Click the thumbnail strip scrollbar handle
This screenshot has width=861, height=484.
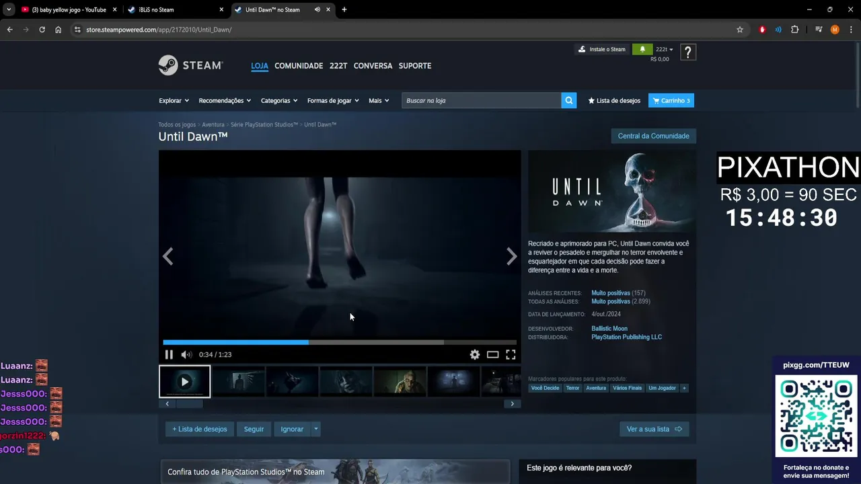pyautogui.click(x=189, y=403)
